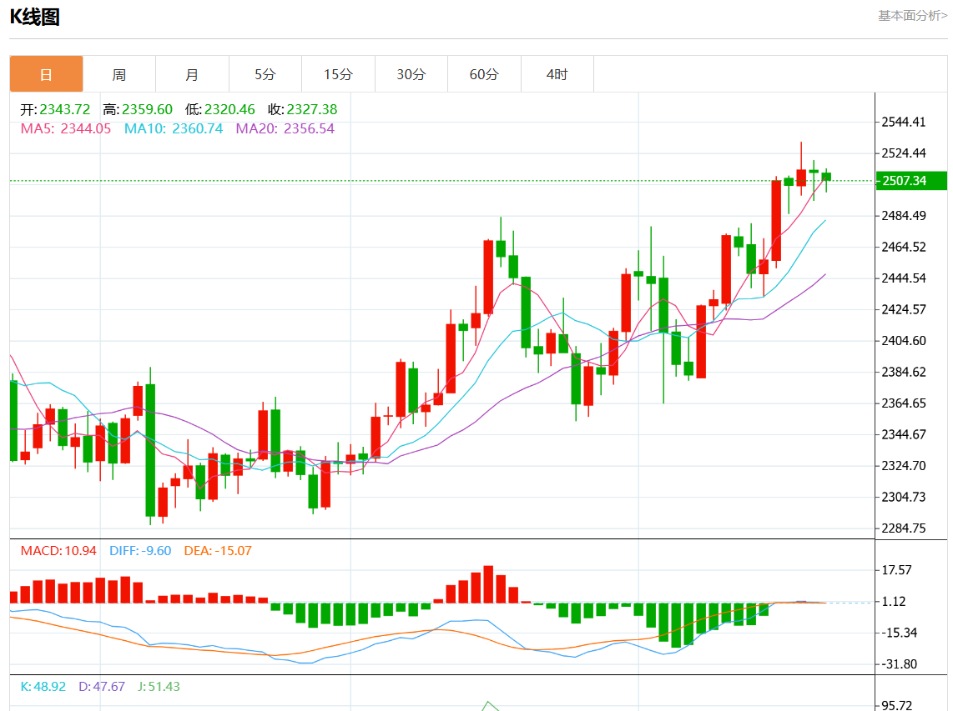The height and width of the screenshot is (711, 953).
Task: Open the 30分 timeframe tab
Action: click(411, 74)
